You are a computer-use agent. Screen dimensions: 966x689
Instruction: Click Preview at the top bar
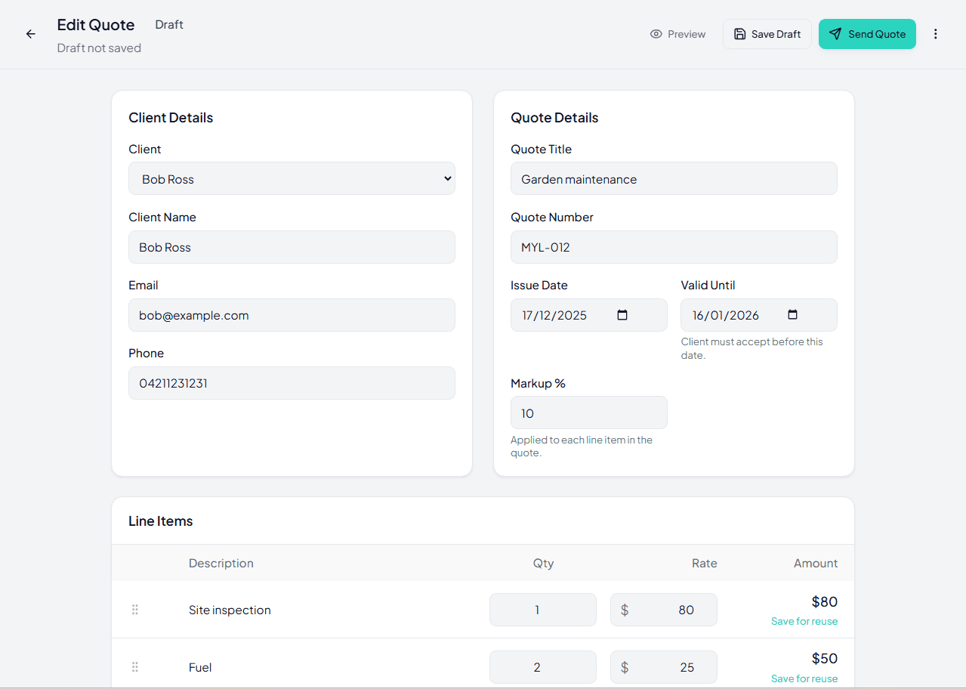pyautogui.click(x=678, y=34)
